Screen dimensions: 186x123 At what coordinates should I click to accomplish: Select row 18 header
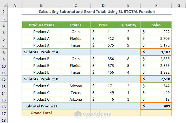[x=4, y=120]
